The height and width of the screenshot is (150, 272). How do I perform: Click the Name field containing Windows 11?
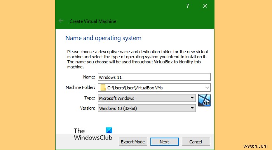click(x=154, y=77)
